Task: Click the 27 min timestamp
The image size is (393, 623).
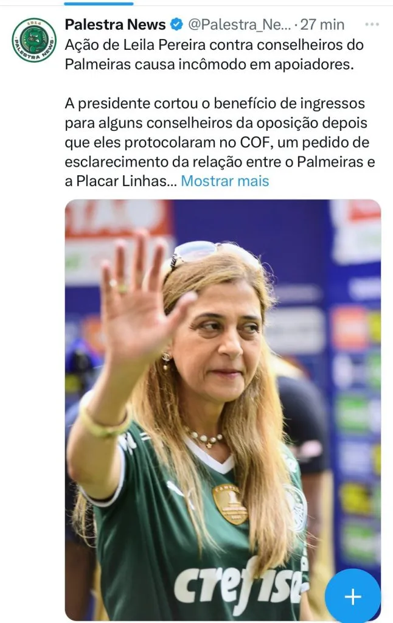Action: pos(322,24)
